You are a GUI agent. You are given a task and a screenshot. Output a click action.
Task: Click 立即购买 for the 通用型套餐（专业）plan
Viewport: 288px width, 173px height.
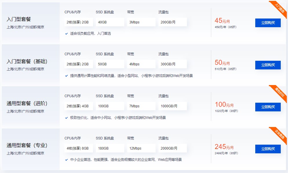coord(268,149)
